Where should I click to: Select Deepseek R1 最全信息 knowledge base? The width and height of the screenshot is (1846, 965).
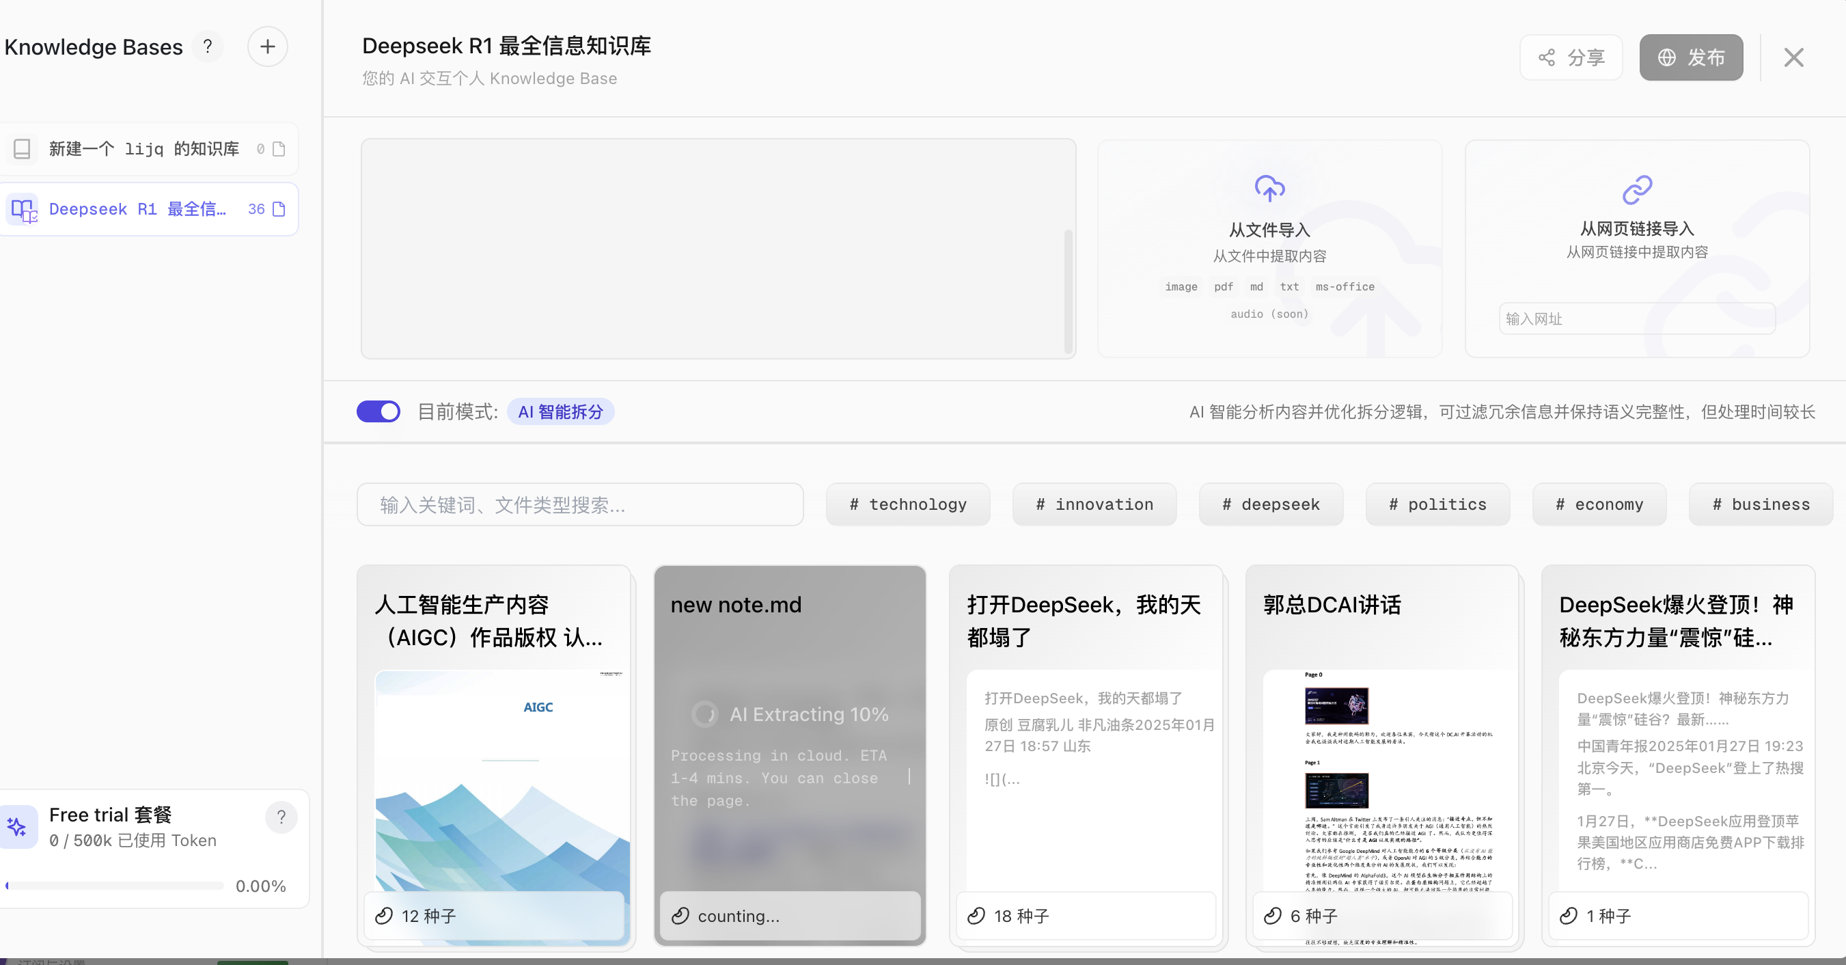[x=149, y=209]
